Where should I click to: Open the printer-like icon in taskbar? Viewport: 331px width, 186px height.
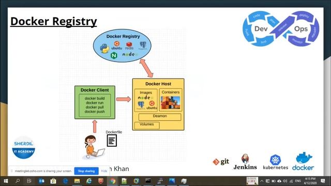(x=184, y=181)
